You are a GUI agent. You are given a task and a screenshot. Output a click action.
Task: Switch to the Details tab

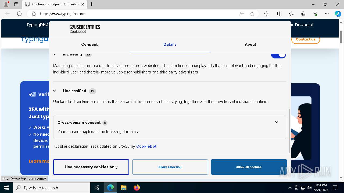coord(170,44)
